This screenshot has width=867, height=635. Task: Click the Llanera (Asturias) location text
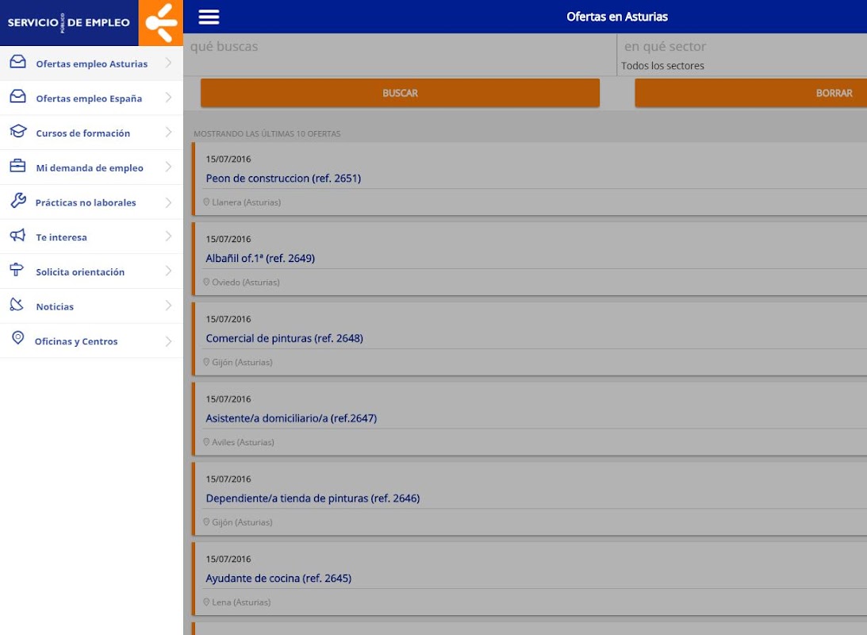[246, 202]
